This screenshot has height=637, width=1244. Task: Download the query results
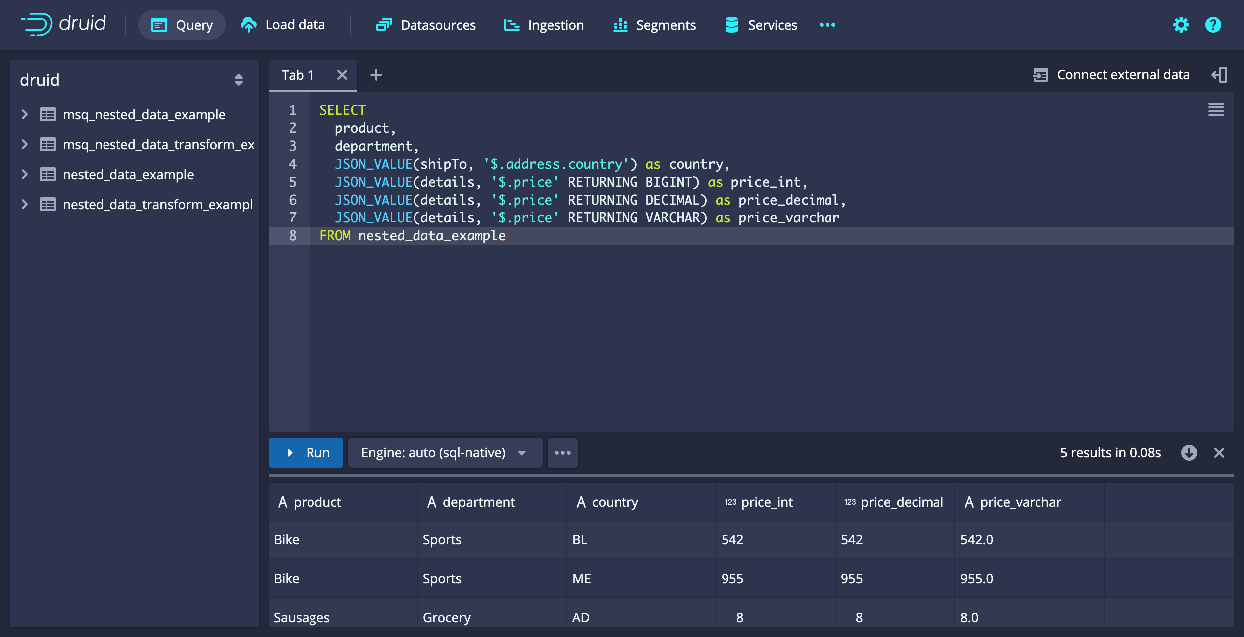tap(1189, 453)
